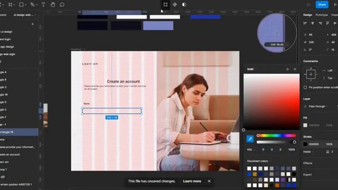Select the Text tool
338x190 pixels.
pyautogui.click(x=43, y=5)
